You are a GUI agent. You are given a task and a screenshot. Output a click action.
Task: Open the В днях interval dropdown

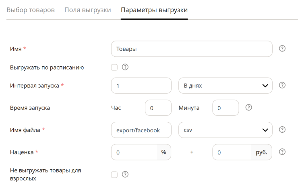click(x=226, y=86)
